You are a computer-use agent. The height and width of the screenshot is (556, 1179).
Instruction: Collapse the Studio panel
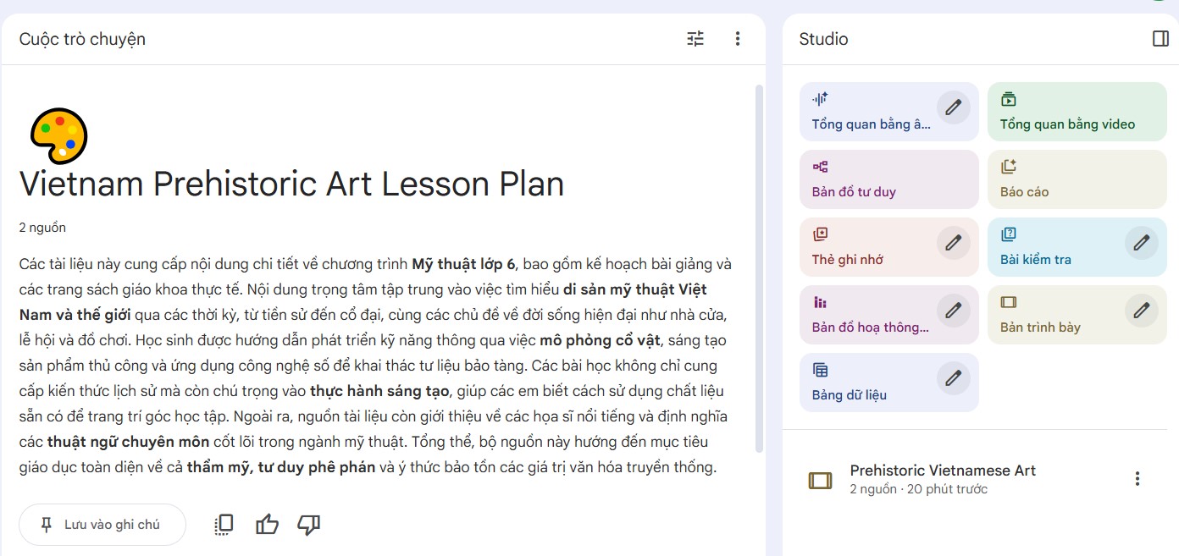[1159, 38]
